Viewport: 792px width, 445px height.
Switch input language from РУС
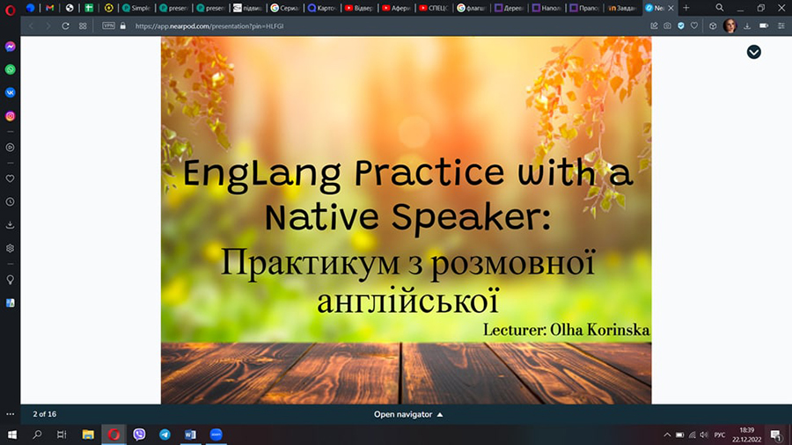[719, 434]
